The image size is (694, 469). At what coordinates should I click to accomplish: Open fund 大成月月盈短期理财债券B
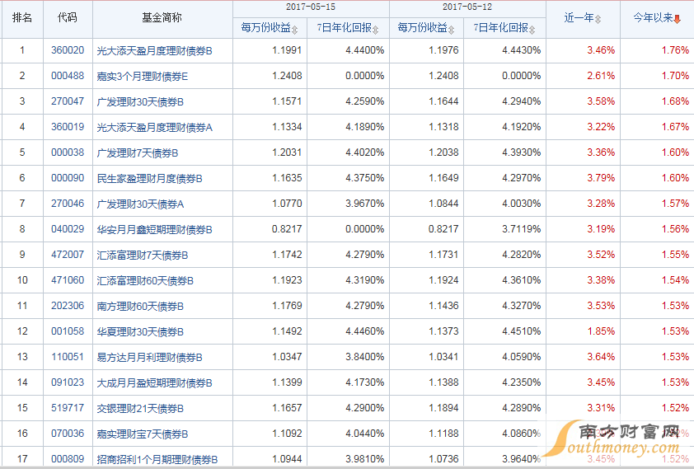pos(154,383)
